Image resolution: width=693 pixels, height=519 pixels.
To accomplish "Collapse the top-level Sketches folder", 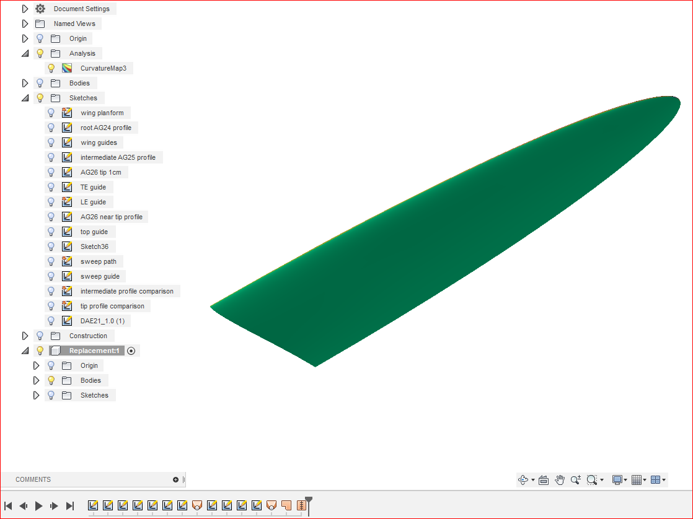I will click(25, 98).
